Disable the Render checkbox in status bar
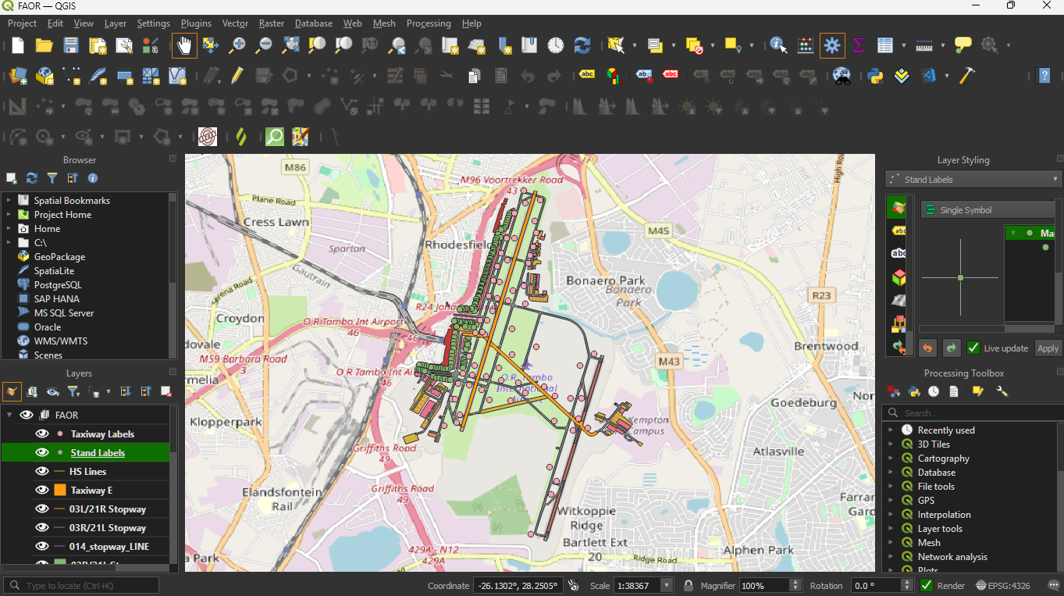1064x596 pixels. pyautogui.click(x=927, y=585)
